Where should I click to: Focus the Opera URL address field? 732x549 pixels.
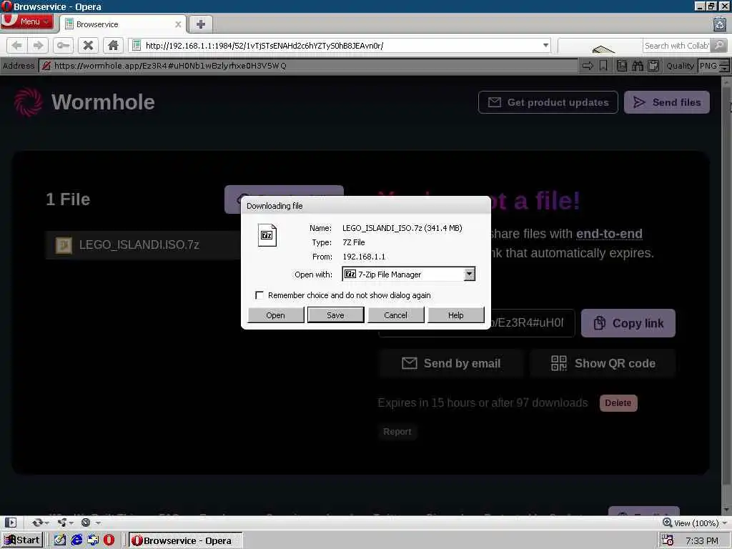coord(340,45)
